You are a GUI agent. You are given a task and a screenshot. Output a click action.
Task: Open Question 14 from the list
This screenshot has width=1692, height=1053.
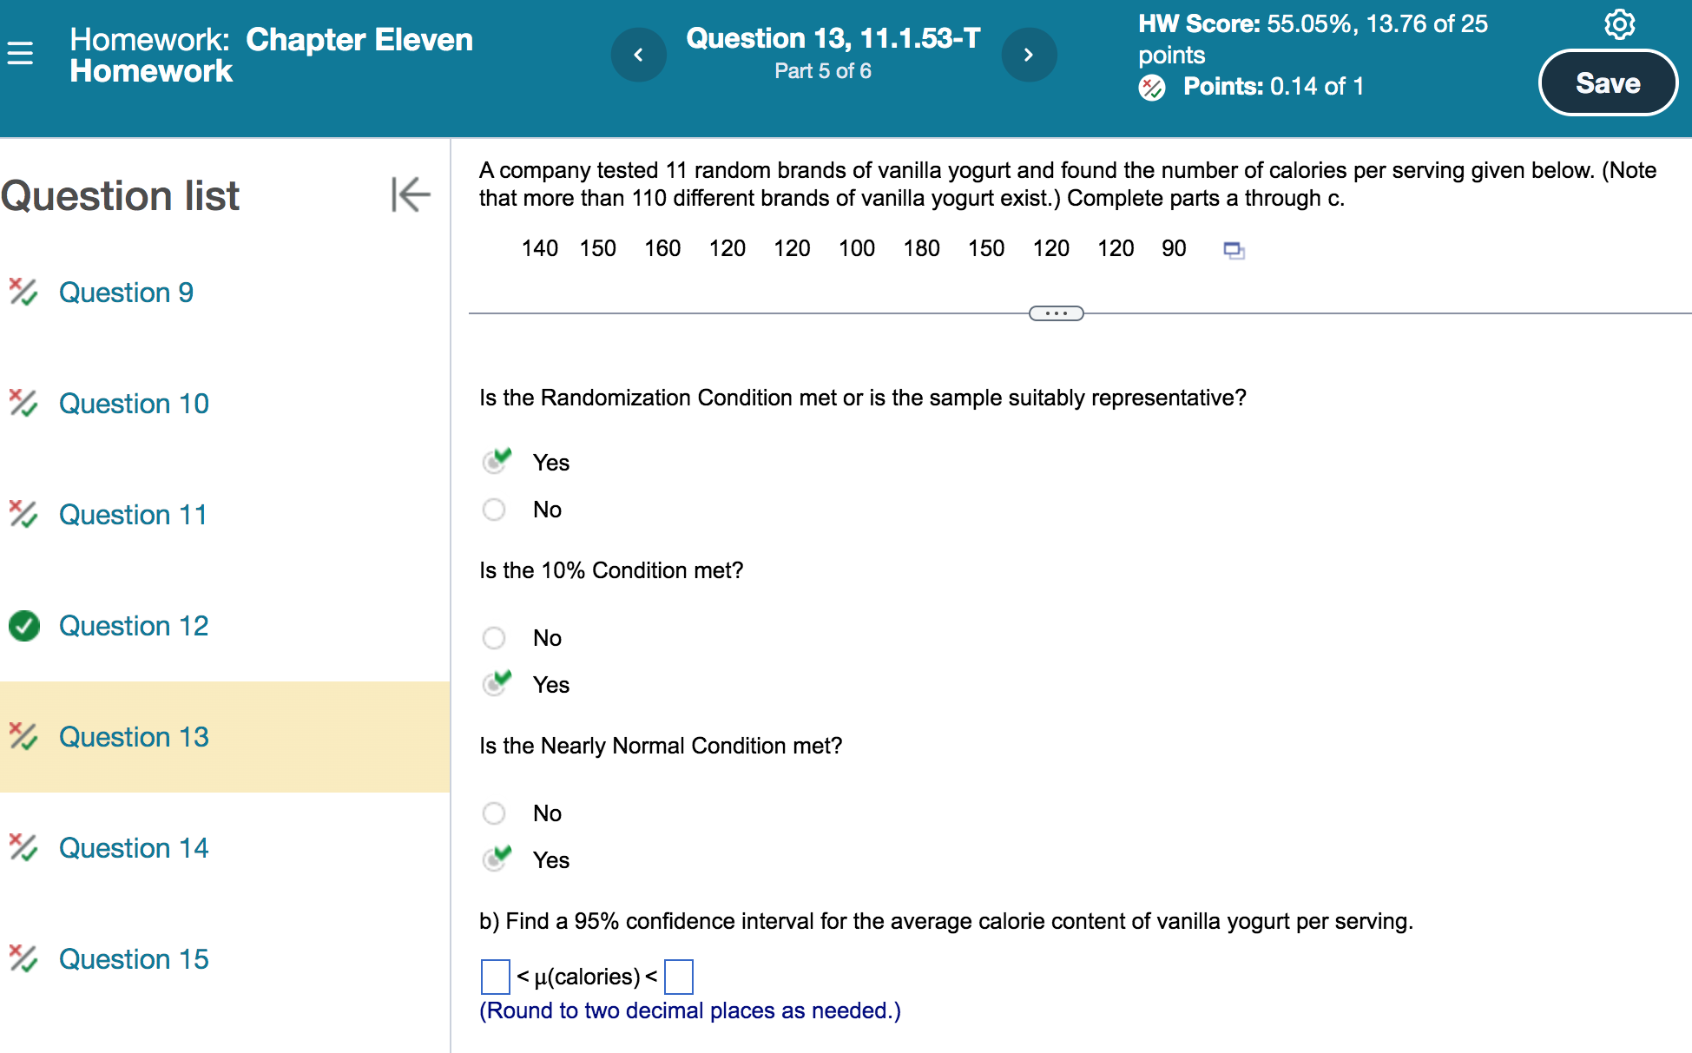134,848
